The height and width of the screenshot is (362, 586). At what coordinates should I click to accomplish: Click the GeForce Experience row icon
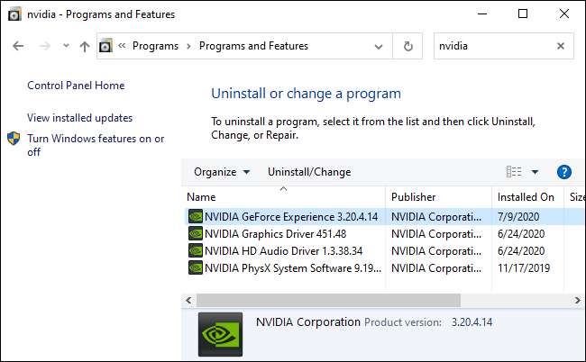(x=196, y=216)
